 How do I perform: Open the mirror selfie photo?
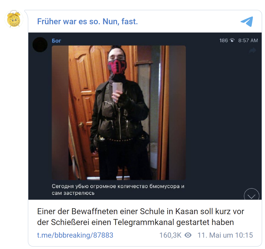(119, 113)
